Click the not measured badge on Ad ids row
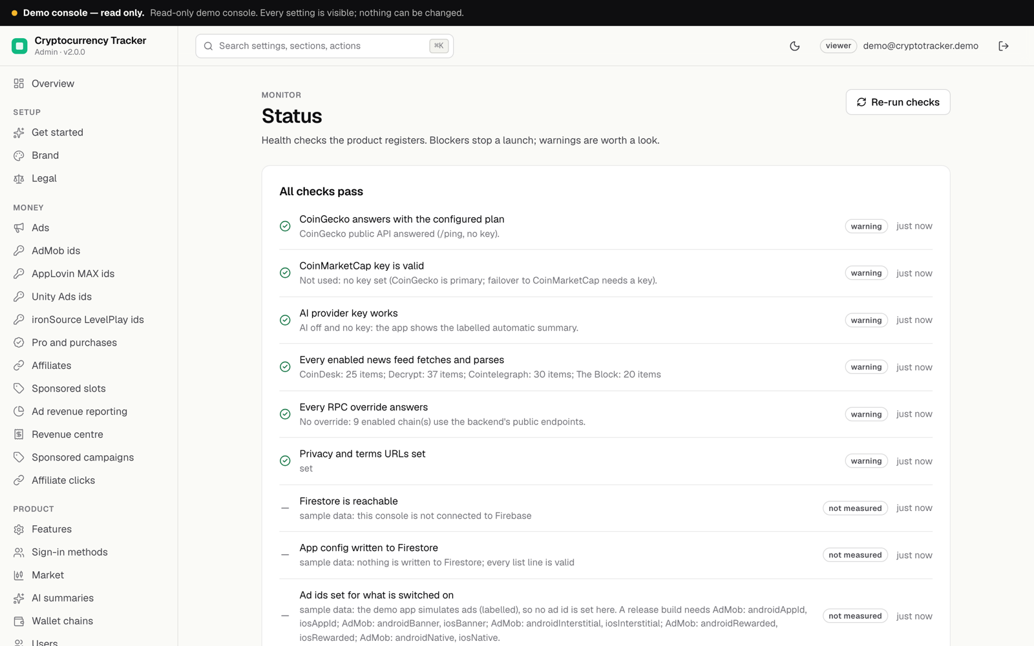Screen dimensions: 1034x646 tap(855, 616)
